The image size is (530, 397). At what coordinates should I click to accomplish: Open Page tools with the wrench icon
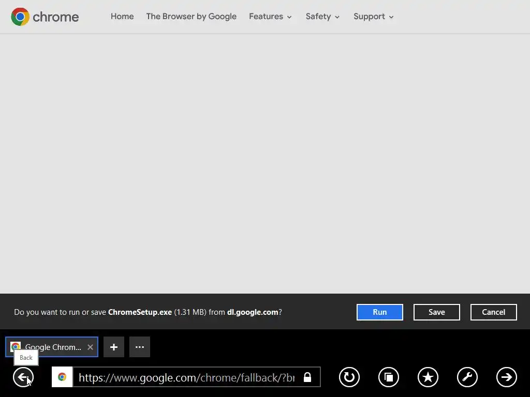click(x=467, y=377)
